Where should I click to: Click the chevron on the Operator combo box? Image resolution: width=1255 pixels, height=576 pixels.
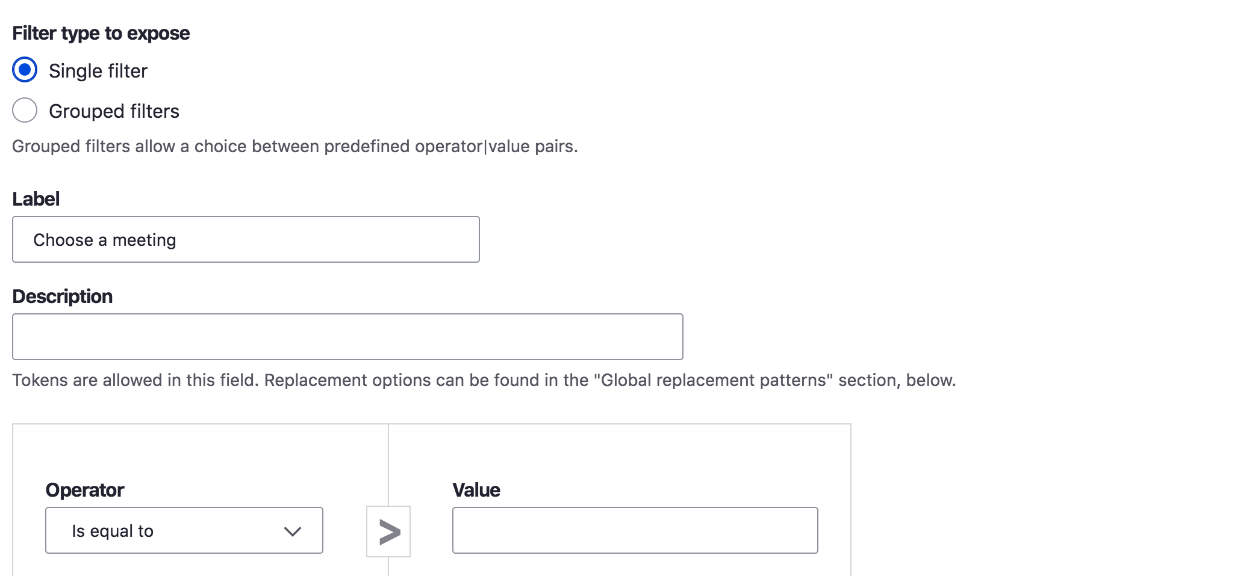coord(293,531)
